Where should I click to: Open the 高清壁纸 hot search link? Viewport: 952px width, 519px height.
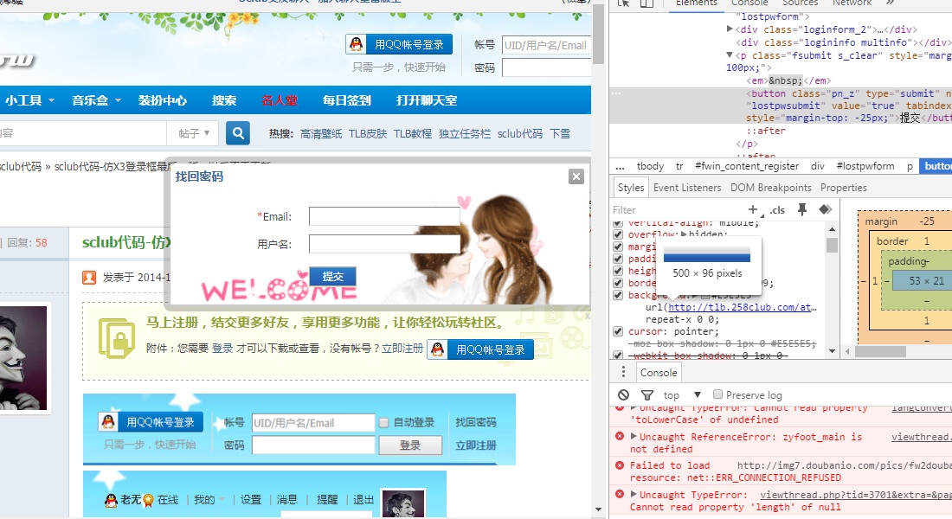click(x=320, y=133)
